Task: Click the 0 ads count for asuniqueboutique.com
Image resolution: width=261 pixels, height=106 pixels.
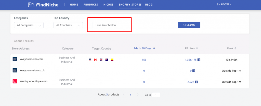Action: [144, 82]
